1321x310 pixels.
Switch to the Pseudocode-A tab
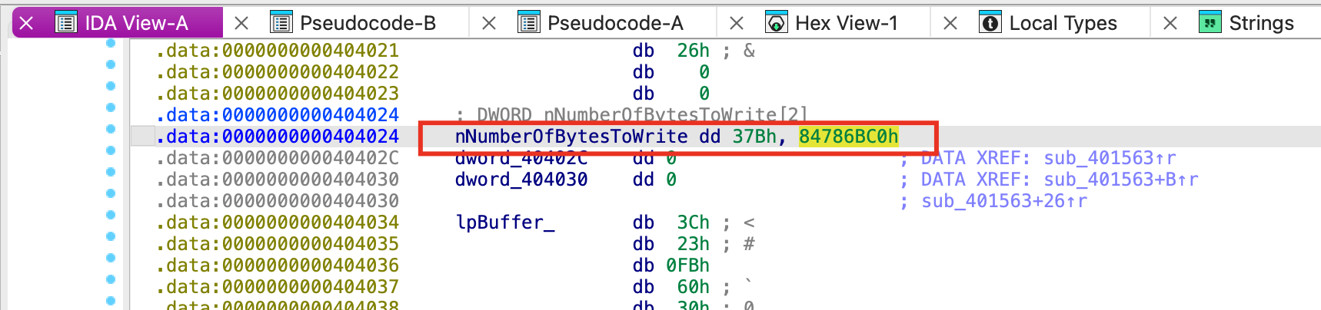(x=614, y=23)
